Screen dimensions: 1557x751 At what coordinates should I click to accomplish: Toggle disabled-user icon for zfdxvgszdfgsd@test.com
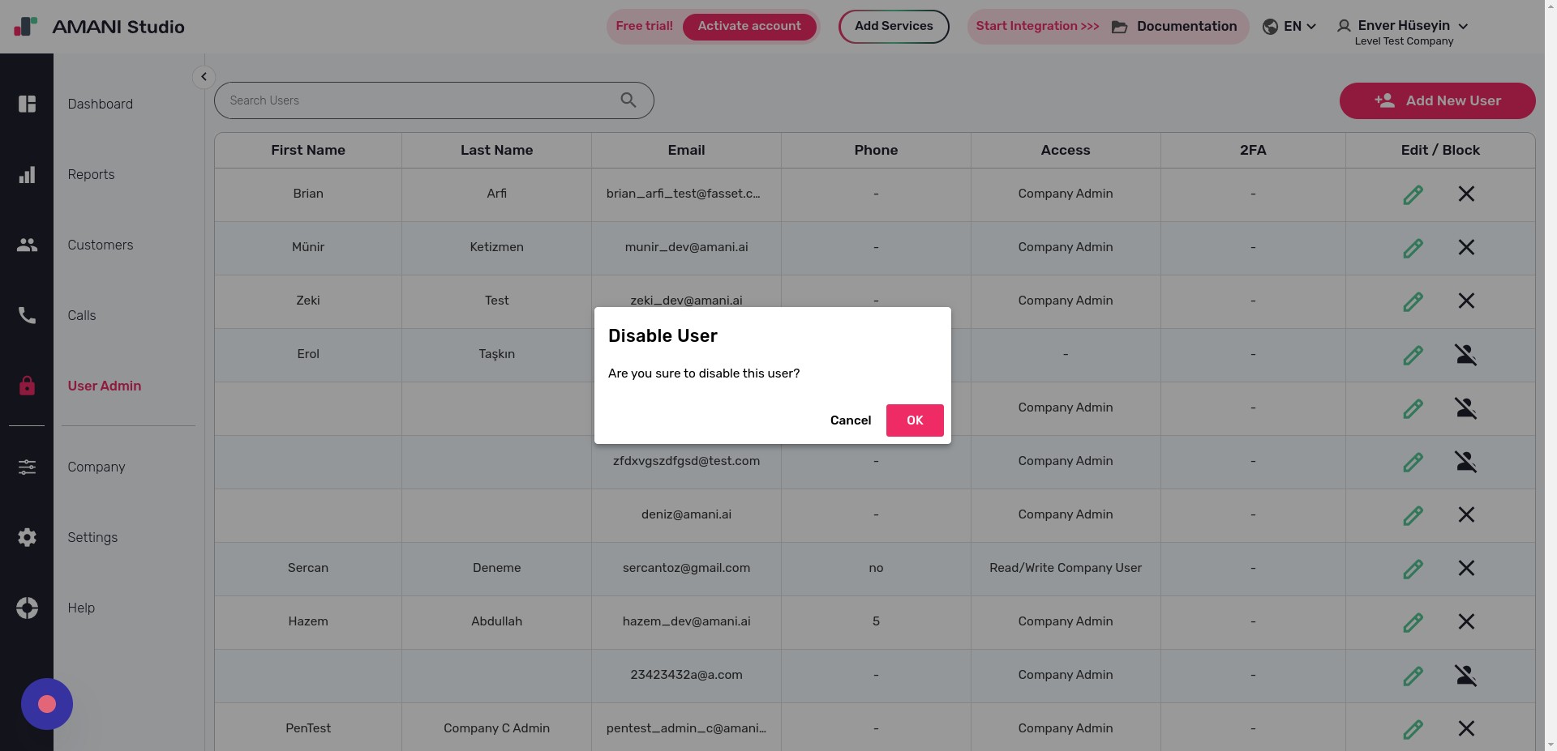click(x=1465, y=462)
